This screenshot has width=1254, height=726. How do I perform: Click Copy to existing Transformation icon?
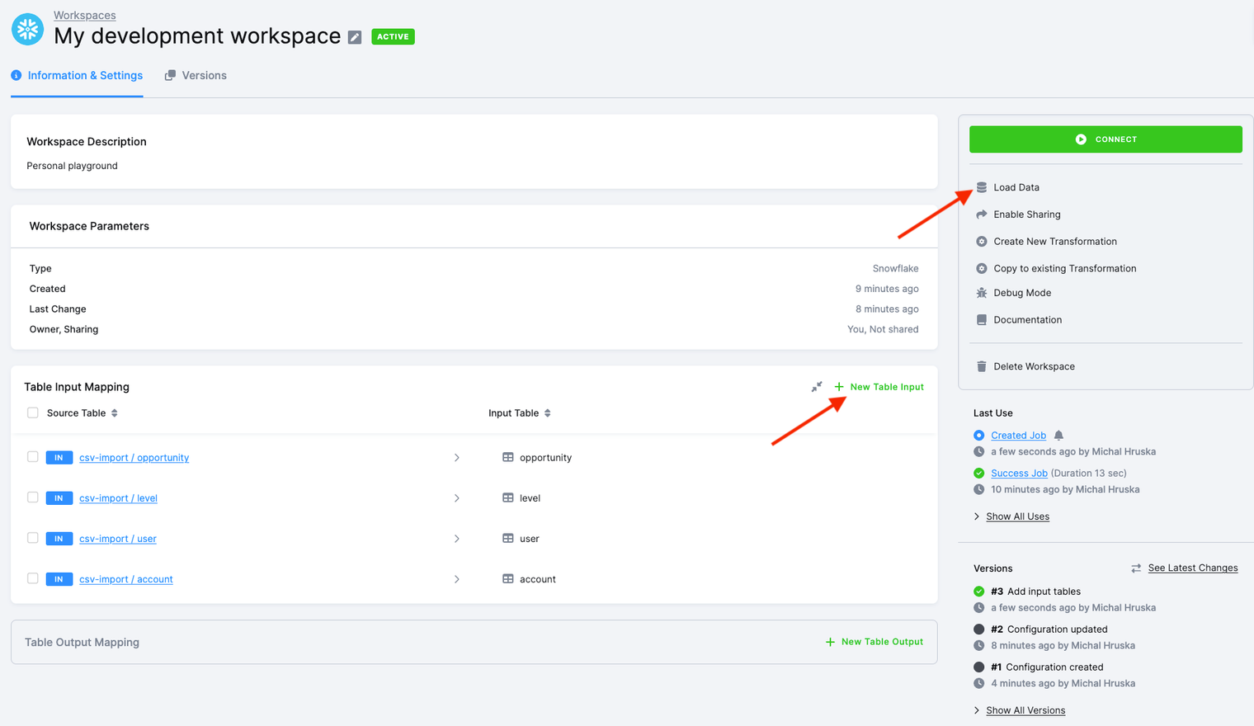(x=982, y=268)
